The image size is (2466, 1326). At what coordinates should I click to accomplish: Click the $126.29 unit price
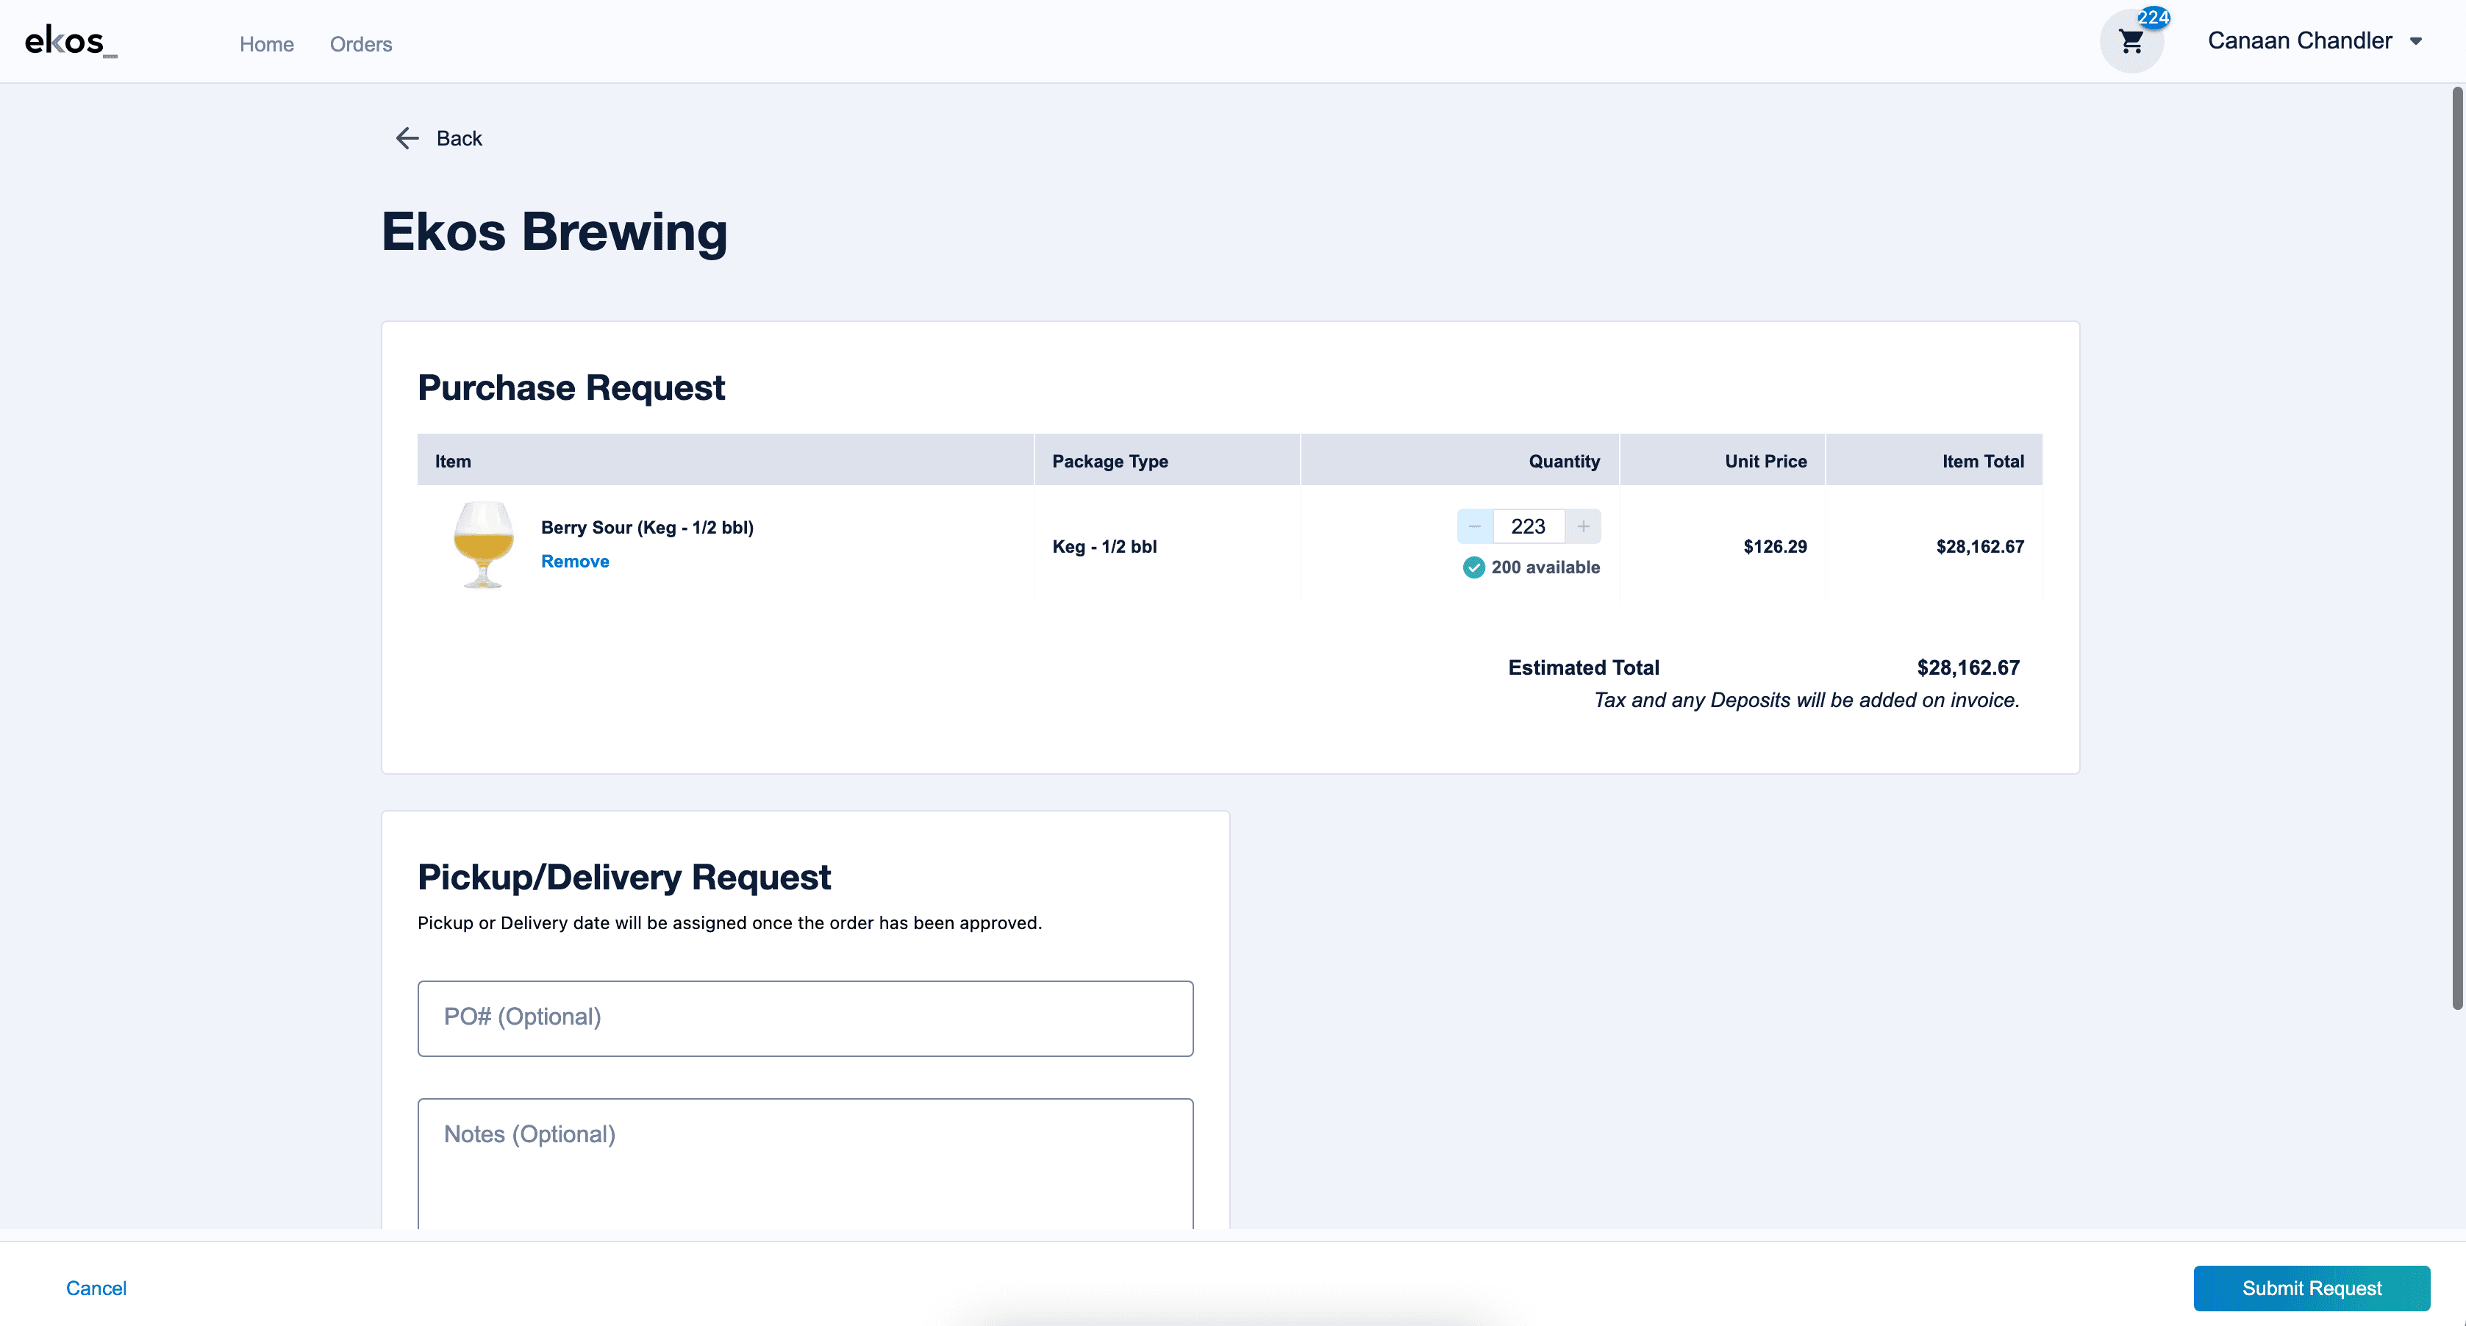1775,546
